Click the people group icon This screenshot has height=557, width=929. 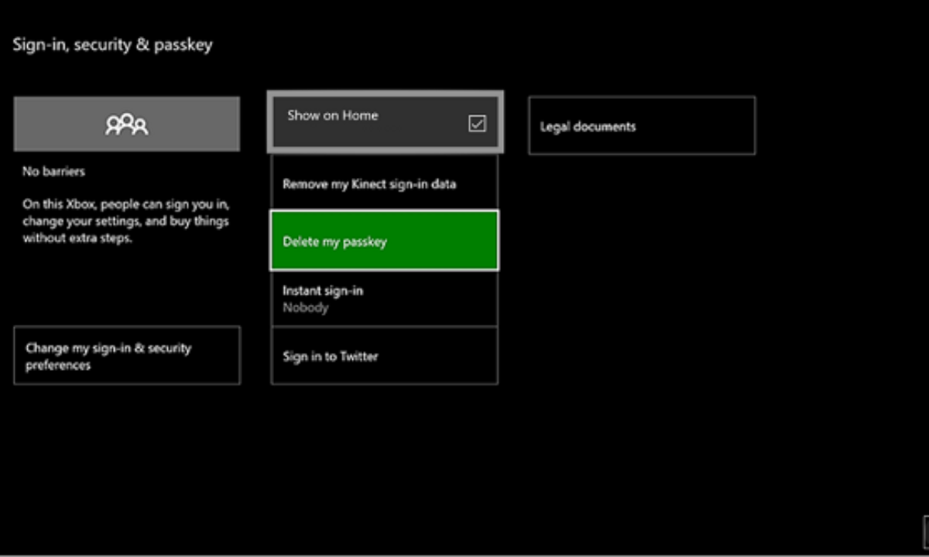(126, 124)
